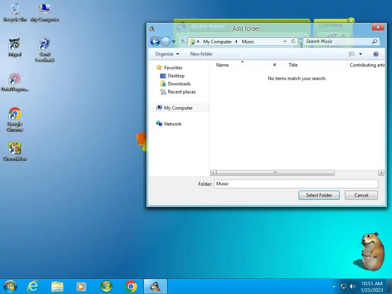This screenshot has height=294, width=392.
Task: Click the Windows flag taskbar icon
Action: tap(106, 286)
